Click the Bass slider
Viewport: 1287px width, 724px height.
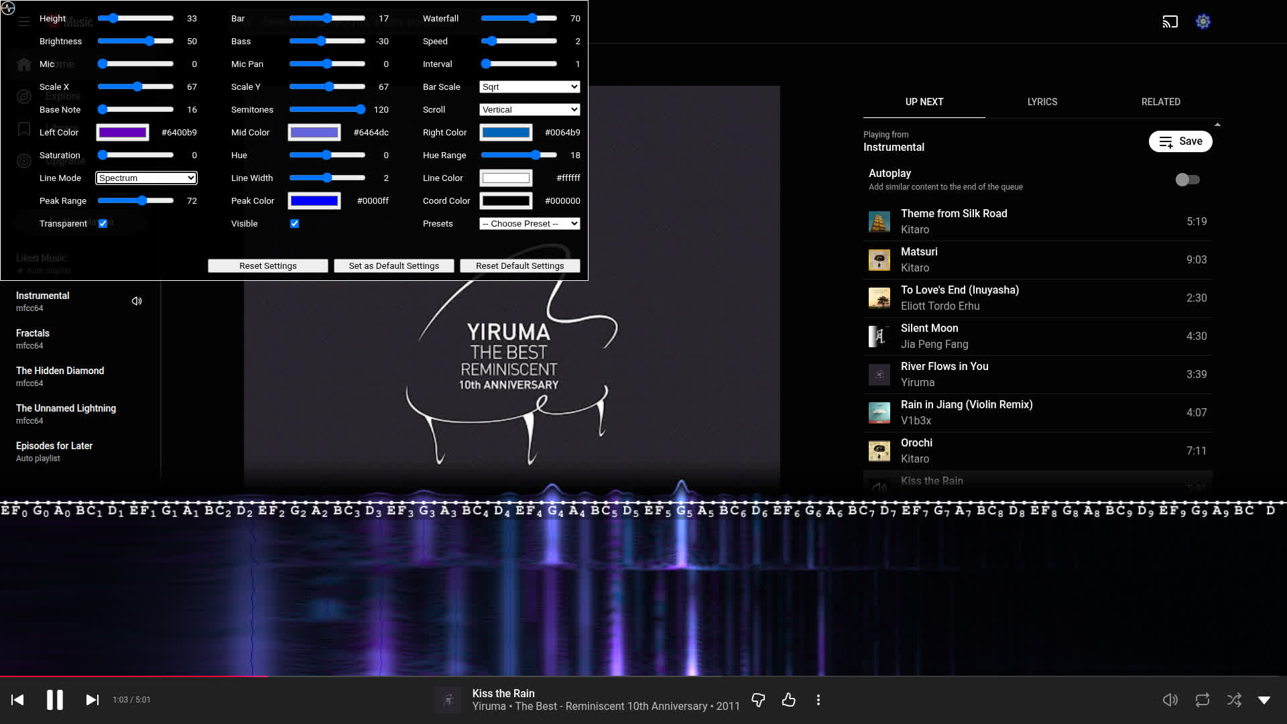point(327,42)
